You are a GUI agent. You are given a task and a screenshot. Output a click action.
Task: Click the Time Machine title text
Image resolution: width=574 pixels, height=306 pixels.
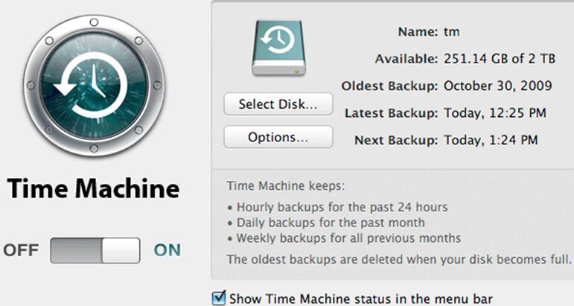93,189
